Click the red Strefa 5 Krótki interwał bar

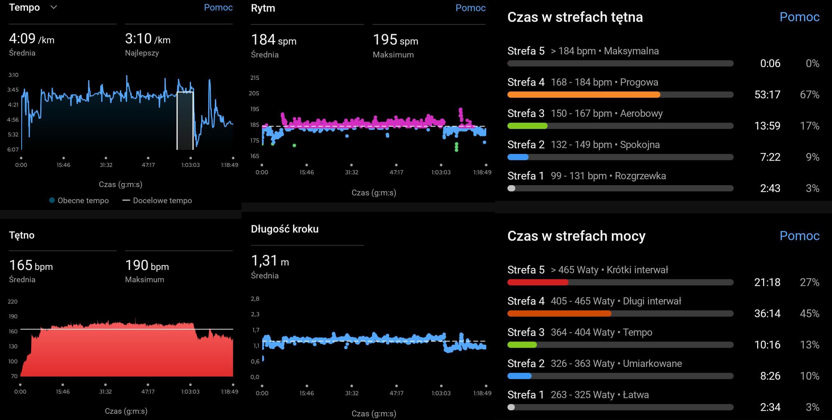tap(537, 282)
